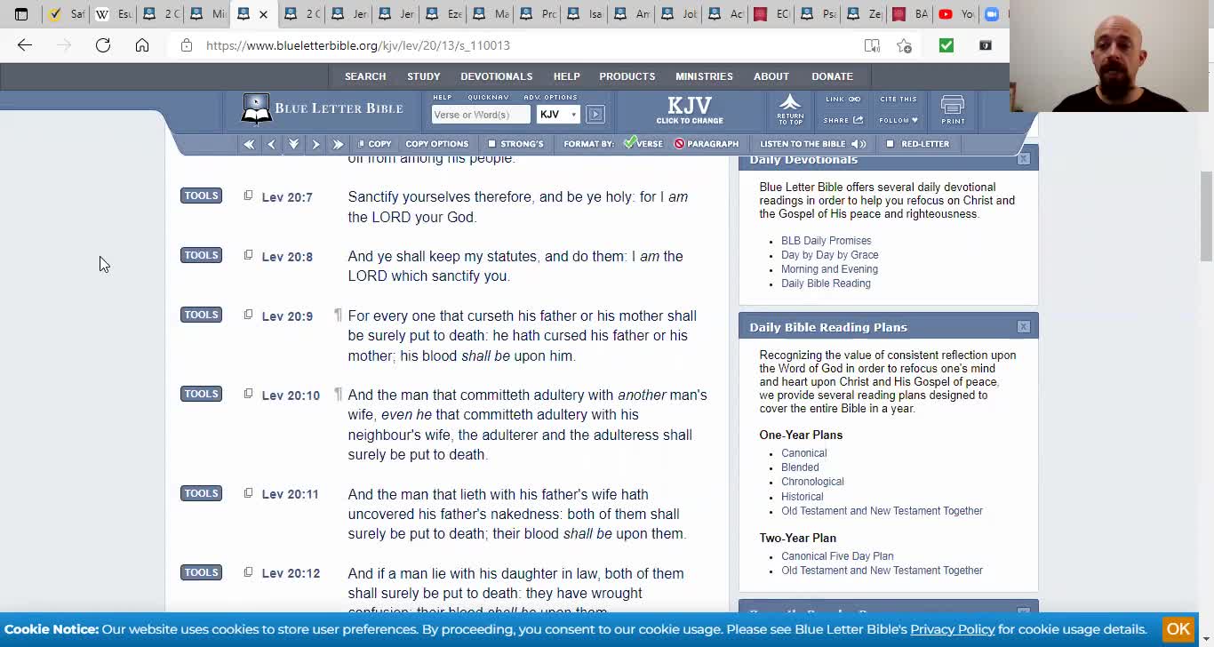Screen dimensions: 1214x647
Task: Open the Search menu
Action: click(x=365, y=76)
